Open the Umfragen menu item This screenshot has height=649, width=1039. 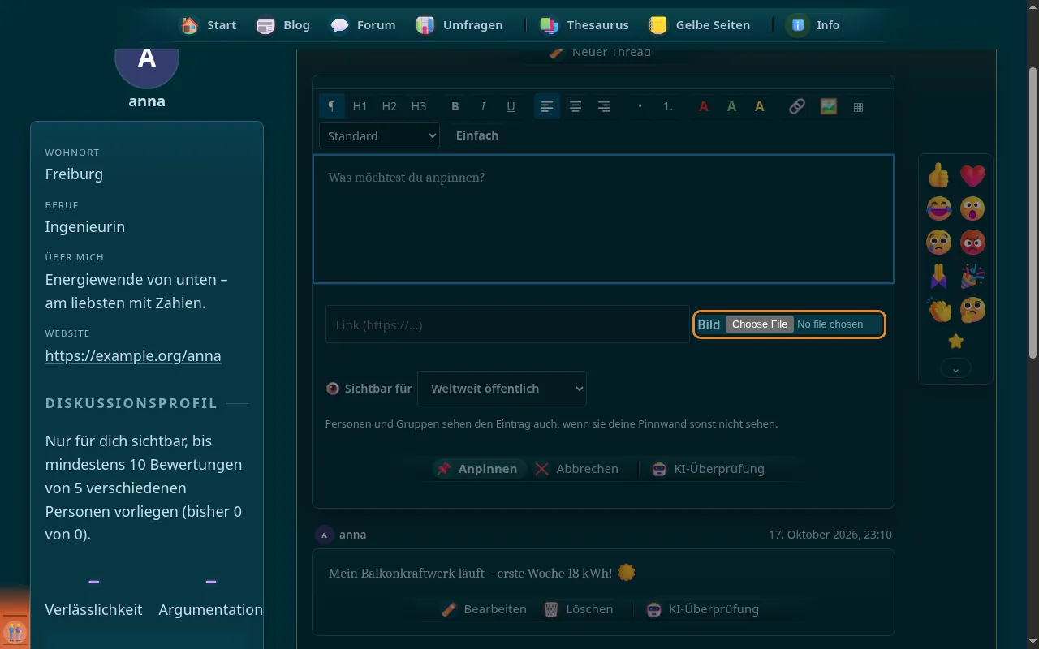point(459,25)
